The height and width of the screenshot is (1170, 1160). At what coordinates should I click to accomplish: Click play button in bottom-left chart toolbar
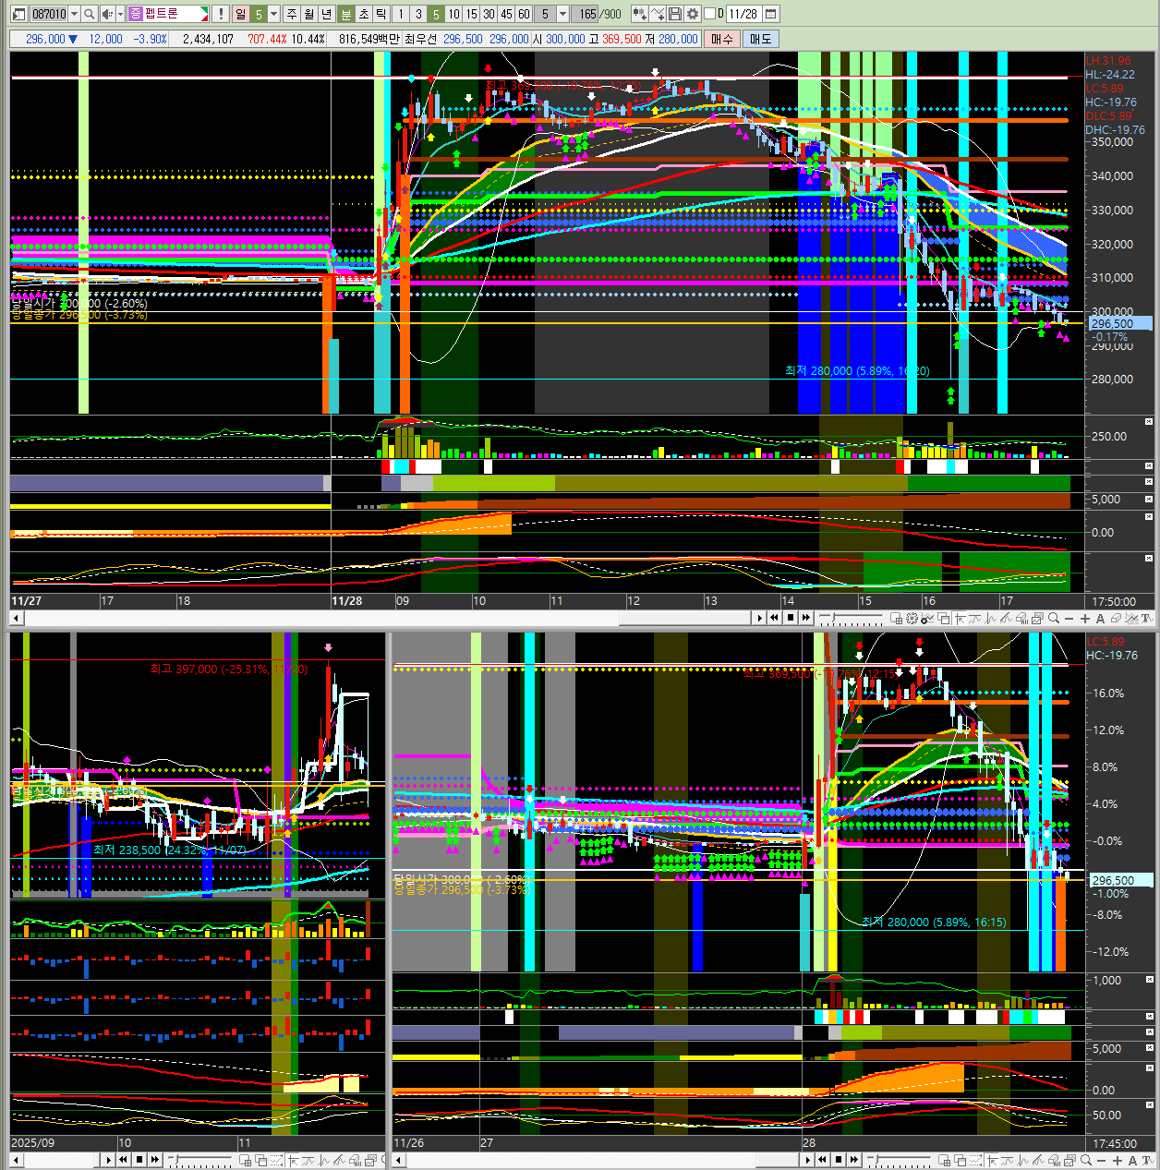click(109, 1160)
